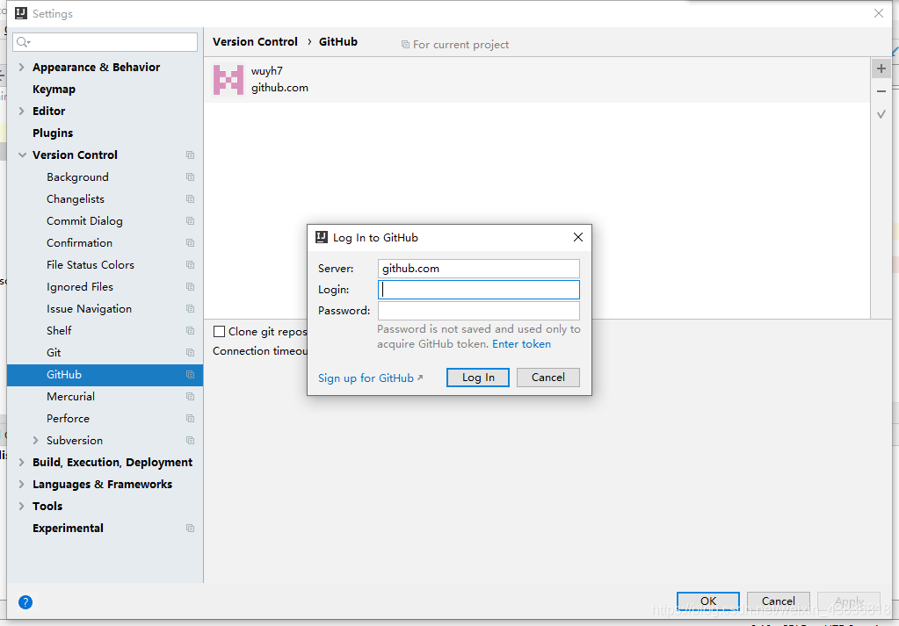Click the remove account minus icon
The image size is (899, 626).
point(881,91)
